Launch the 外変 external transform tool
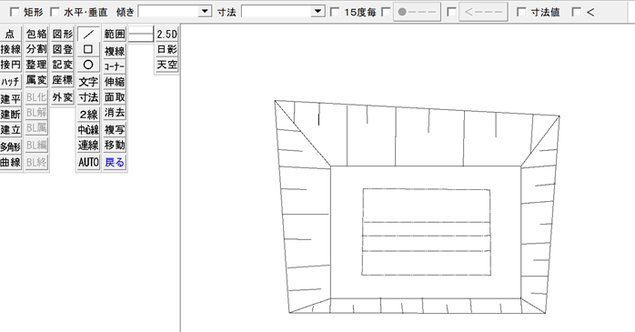 point(63,97)
